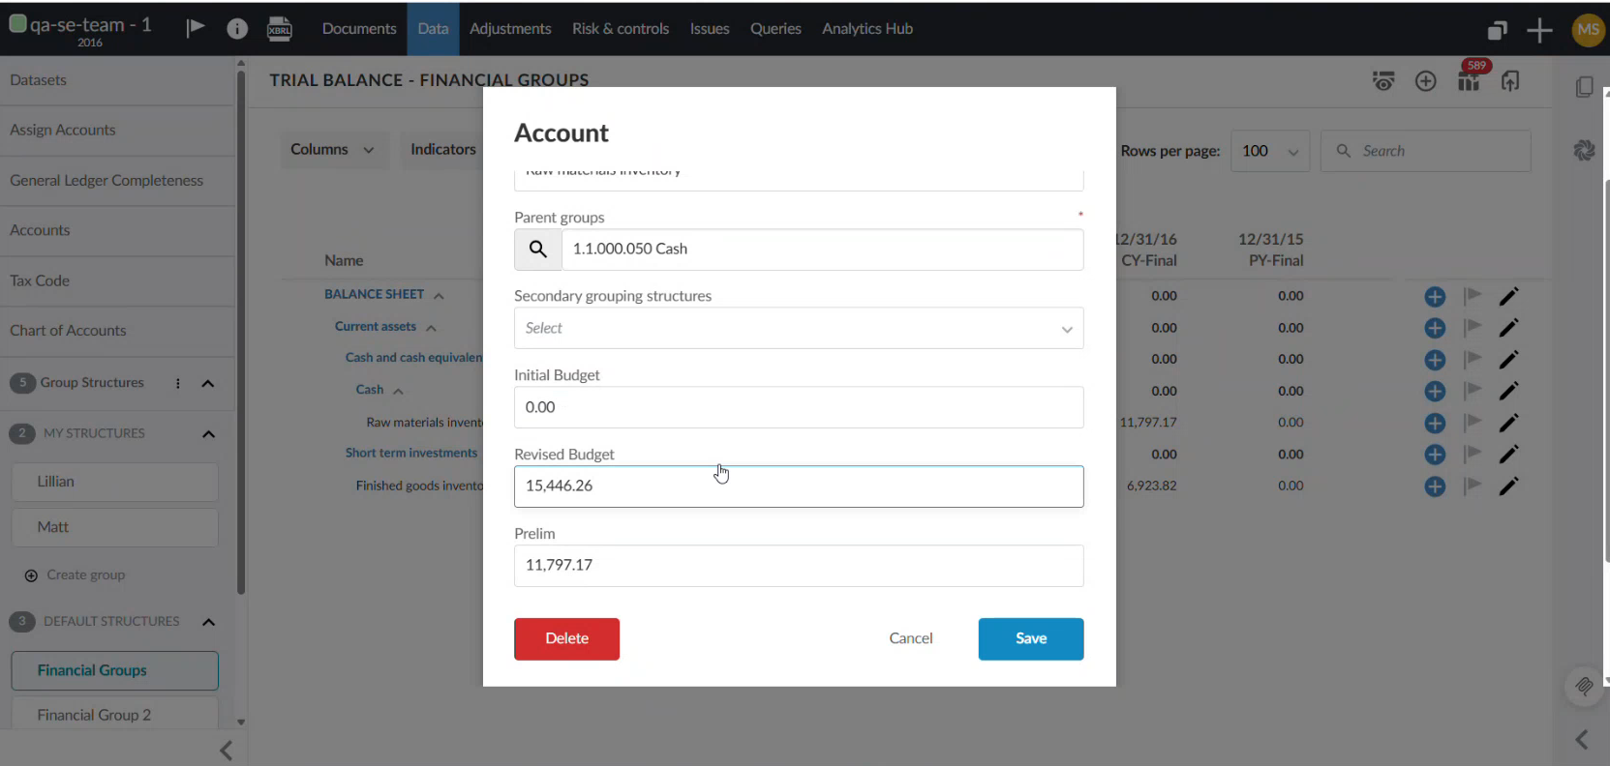Click the Indicators button

click(x=443, y=150)
